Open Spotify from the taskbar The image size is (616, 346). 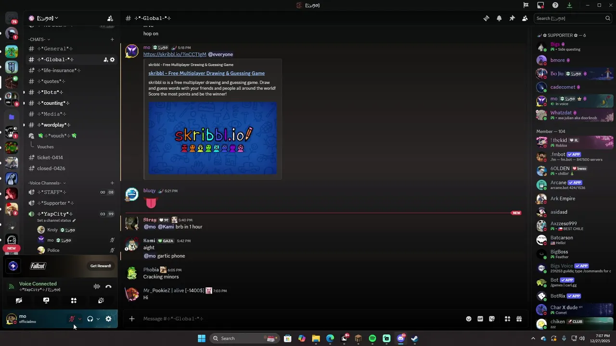tap(372, 338)
